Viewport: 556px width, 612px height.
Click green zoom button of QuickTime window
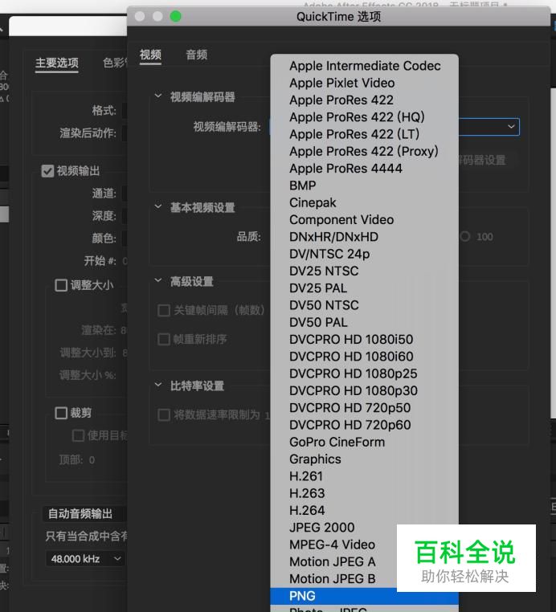coord(176,16)
